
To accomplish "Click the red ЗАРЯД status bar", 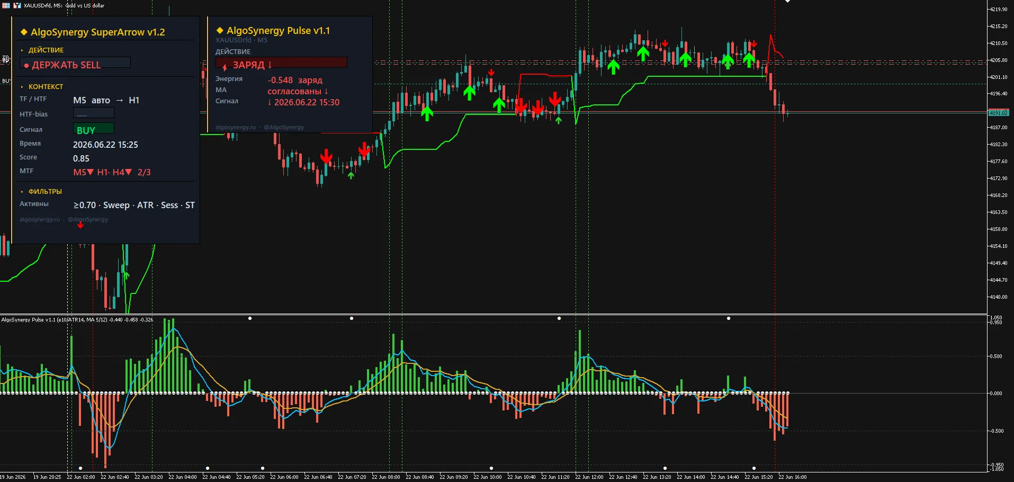I will click(281, 63).
